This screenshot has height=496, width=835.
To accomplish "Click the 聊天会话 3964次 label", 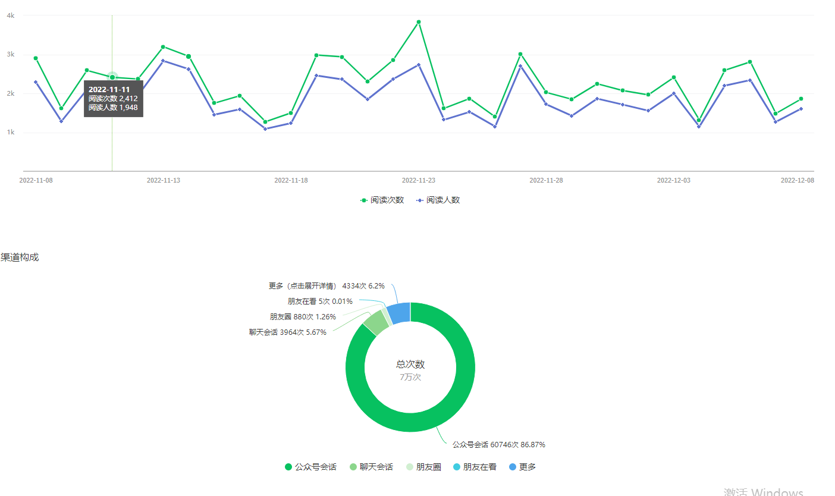I will click(287, 332).
